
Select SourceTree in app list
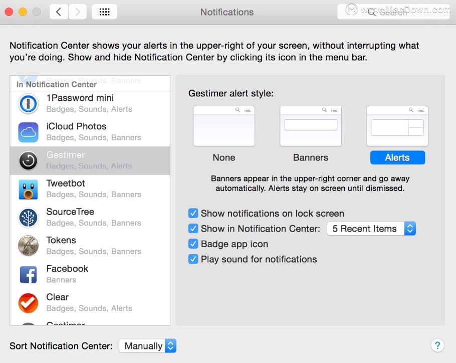(x=90, y=218)
